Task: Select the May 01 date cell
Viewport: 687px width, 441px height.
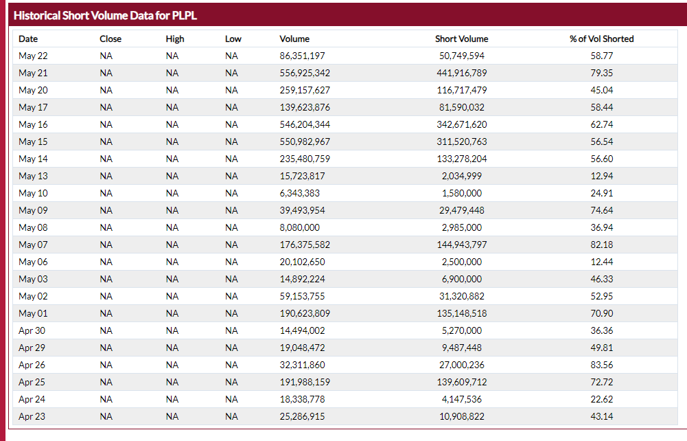Action: [x=33, y=313]
